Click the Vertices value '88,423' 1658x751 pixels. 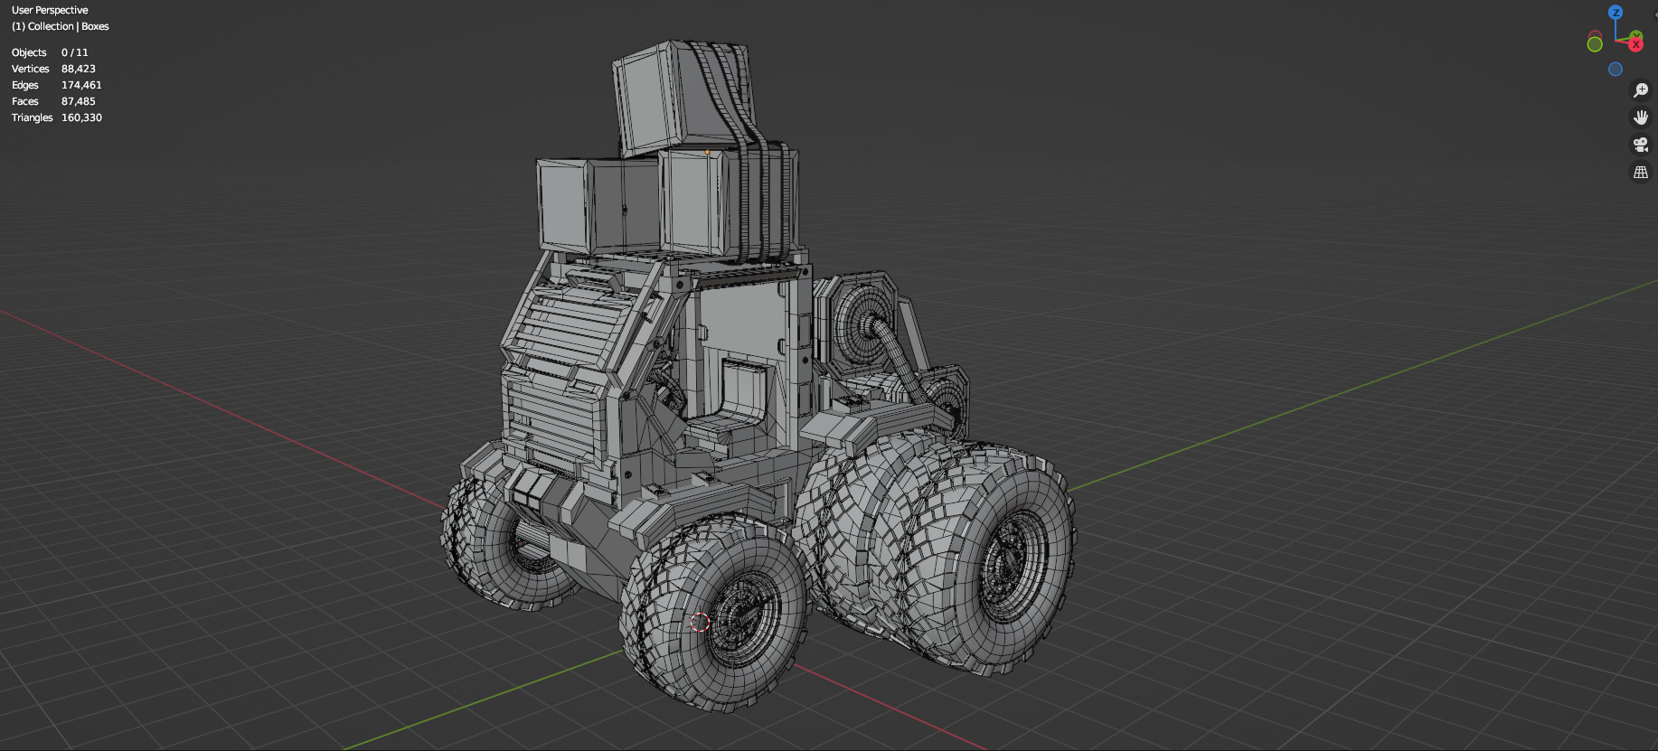79,69
